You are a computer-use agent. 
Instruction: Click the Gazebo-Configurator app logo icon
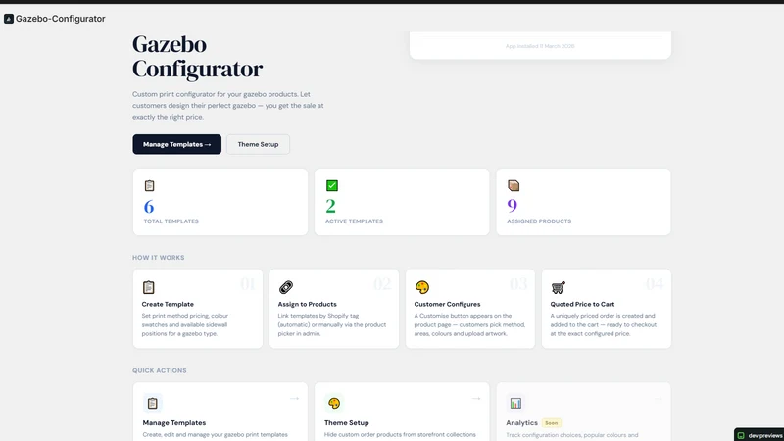click(9, 19)
